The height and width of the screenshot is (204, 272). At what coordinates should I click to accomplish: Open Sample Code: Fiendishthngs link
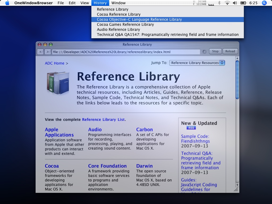(x=195, y=139)
